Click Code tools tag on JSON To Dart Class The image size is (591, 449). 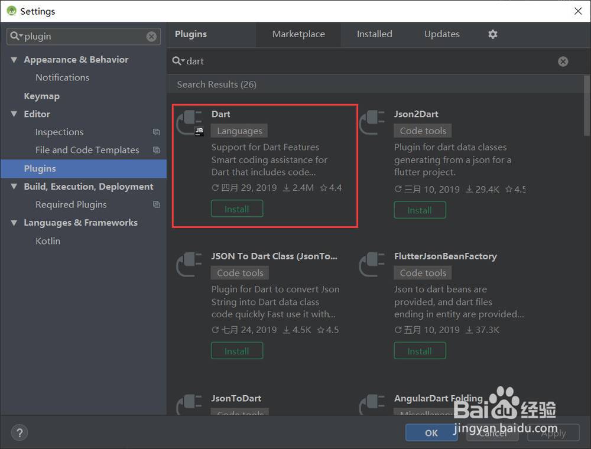click(240, 273)
